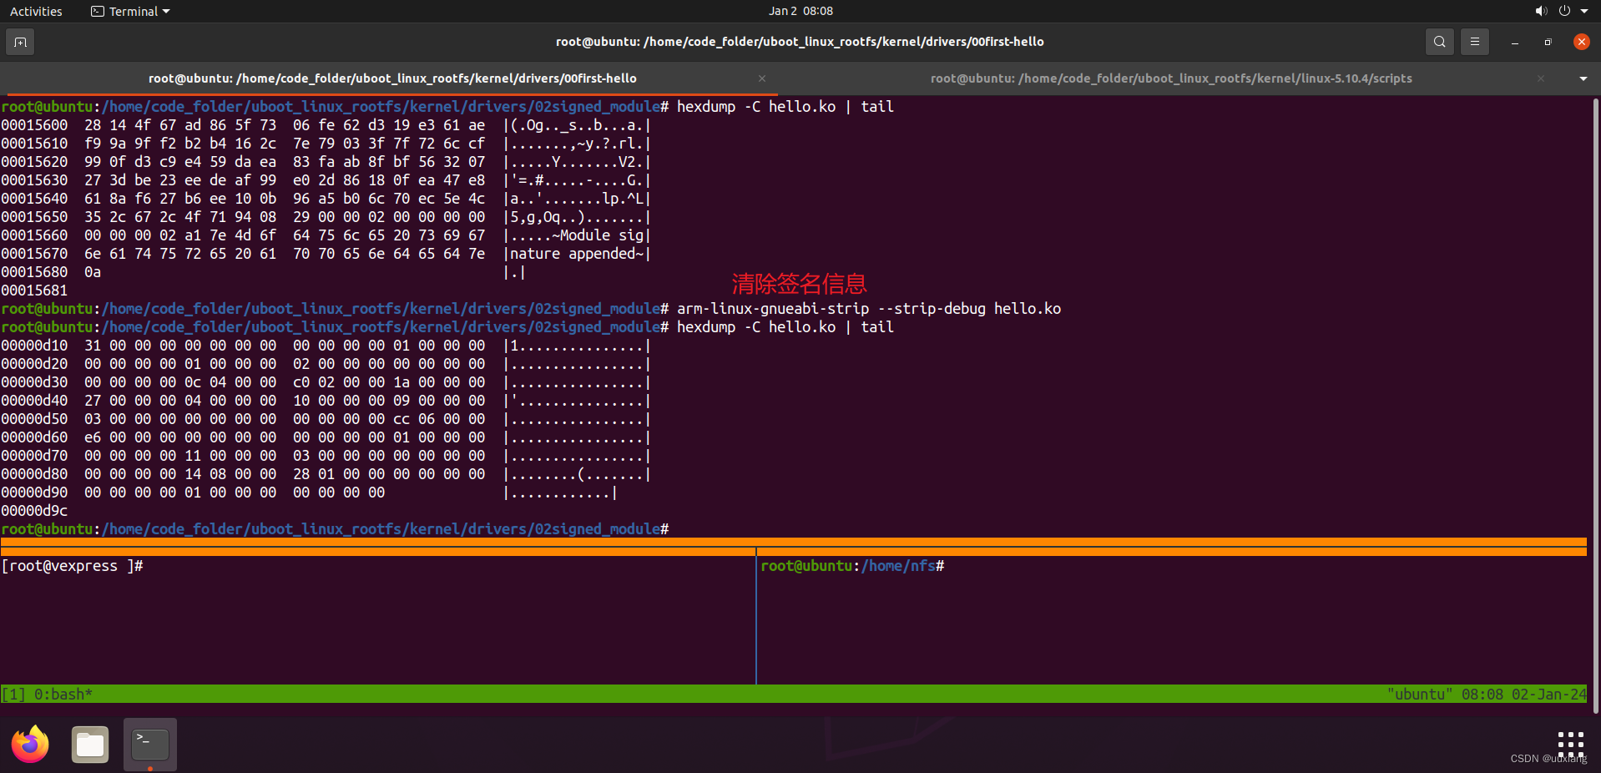
Task: Click offset 00000d9c line
Action: click(34, 511)
